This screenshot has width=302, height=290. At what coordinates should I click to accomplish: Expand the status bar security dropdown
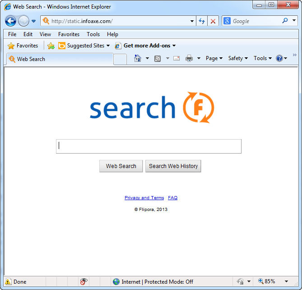pos(249,281)
